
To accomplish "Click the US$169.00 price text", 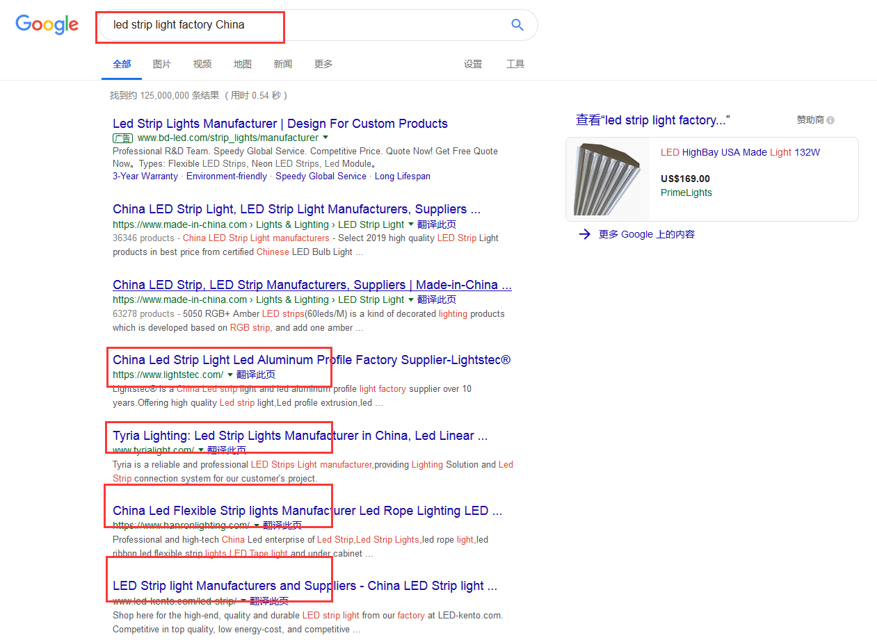I will tap(685, 179).
